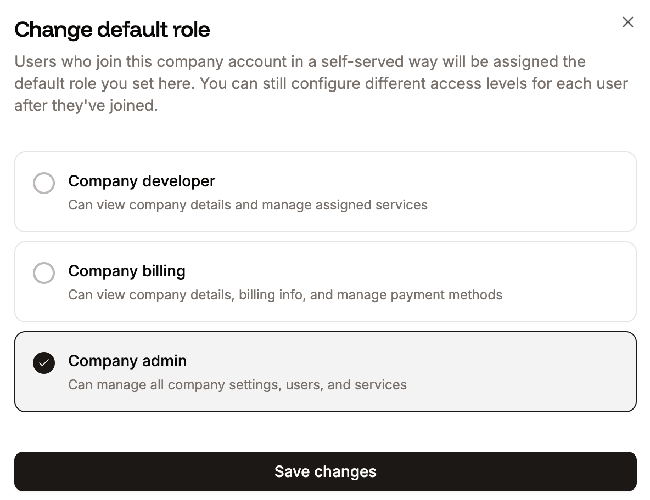
Task: Click the highlighted Company admin role card
Action: [x=325, y=372]
